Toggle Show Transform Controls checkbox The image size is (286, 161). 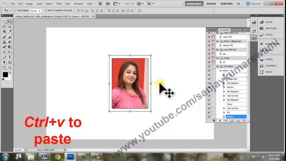pyautogui.click(x=46, y=10)
